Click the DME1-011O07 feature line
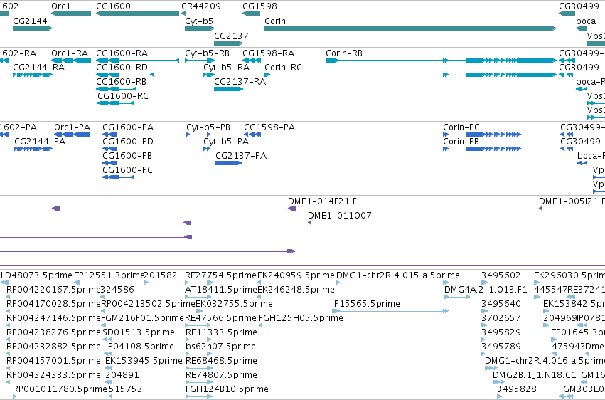605x400 pixels. click(x=456, y=223)
